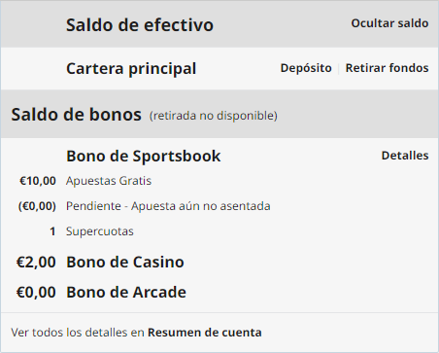Click the €2,00 casino bonus amount
439x353 pixels.
pyautogui.click(x=36, y=263)
